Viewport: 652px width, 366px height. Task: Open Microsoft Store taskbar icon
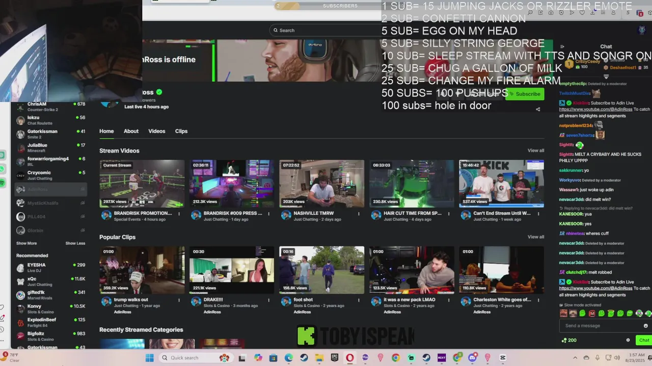(x=273, y=358)
